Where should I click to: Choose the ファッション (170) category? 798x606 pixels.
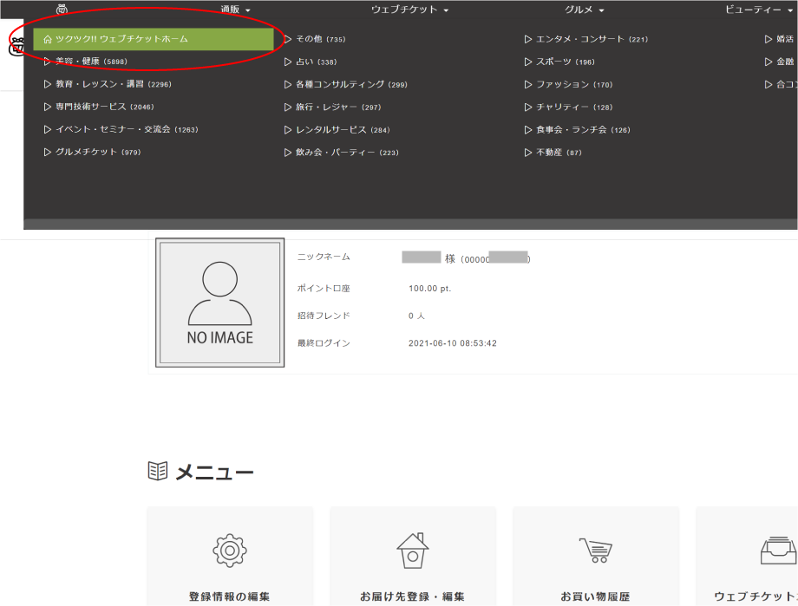click(x=568, y=84)
